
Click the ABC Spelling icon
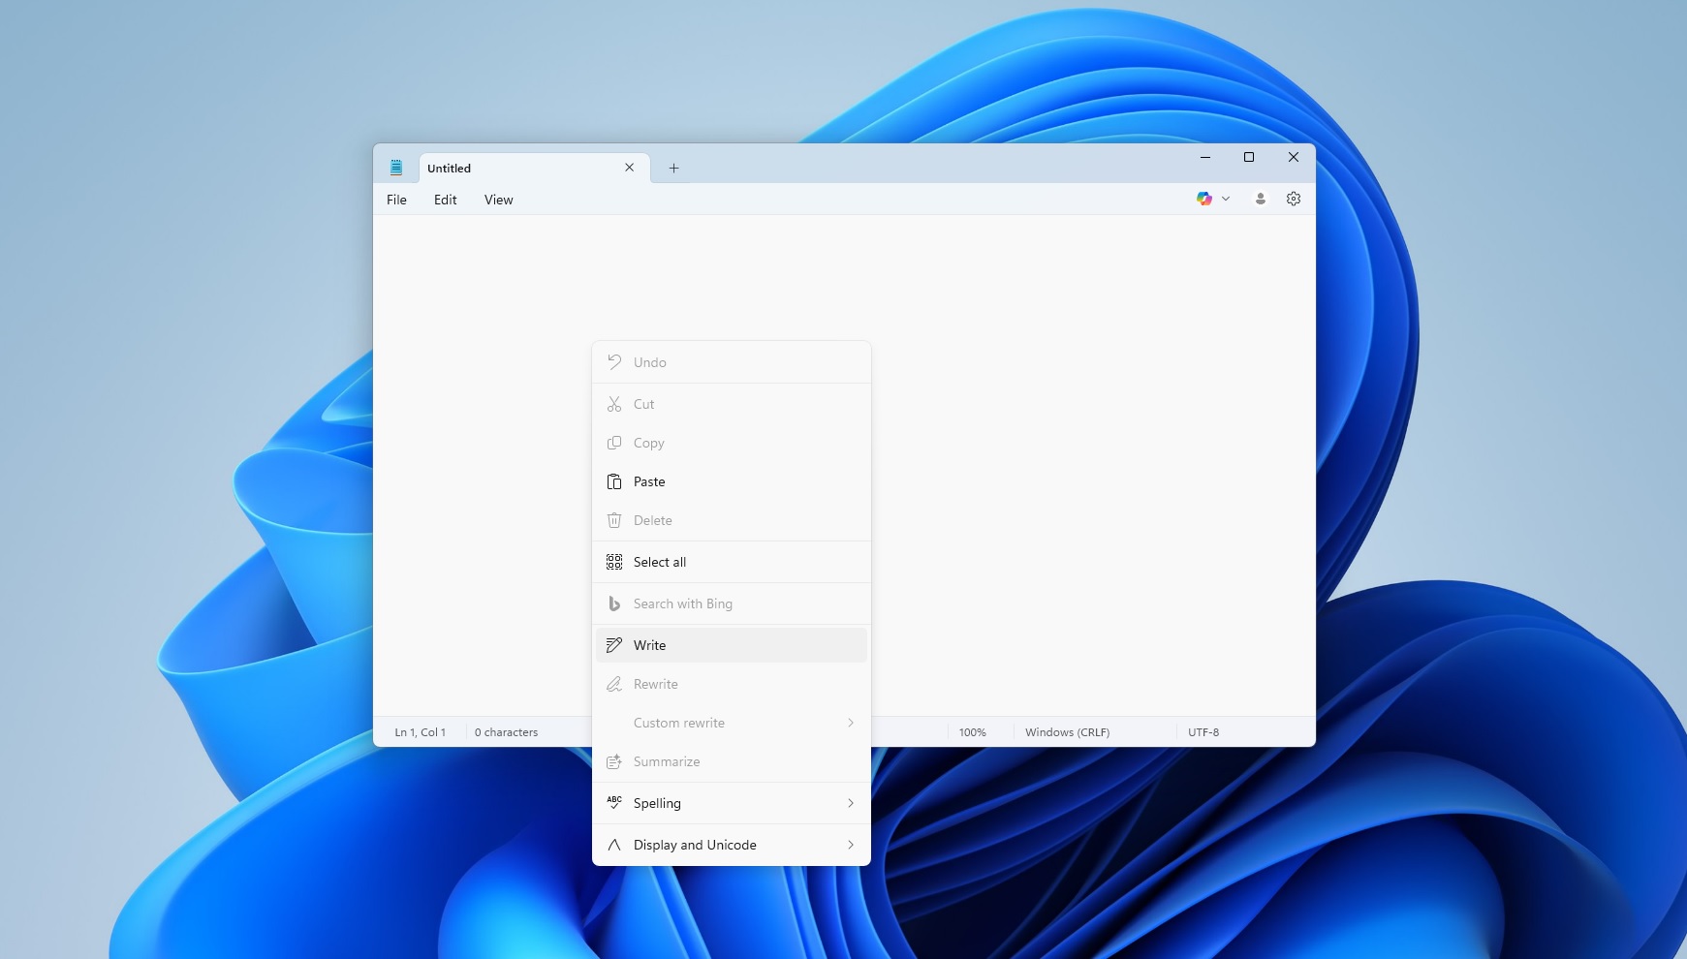(x=615, y=802)
